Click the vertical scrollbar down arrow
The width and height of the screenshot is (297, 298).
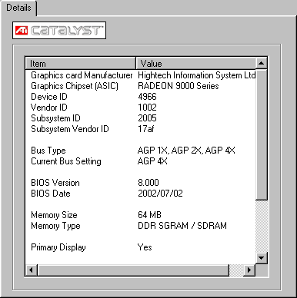262,257
